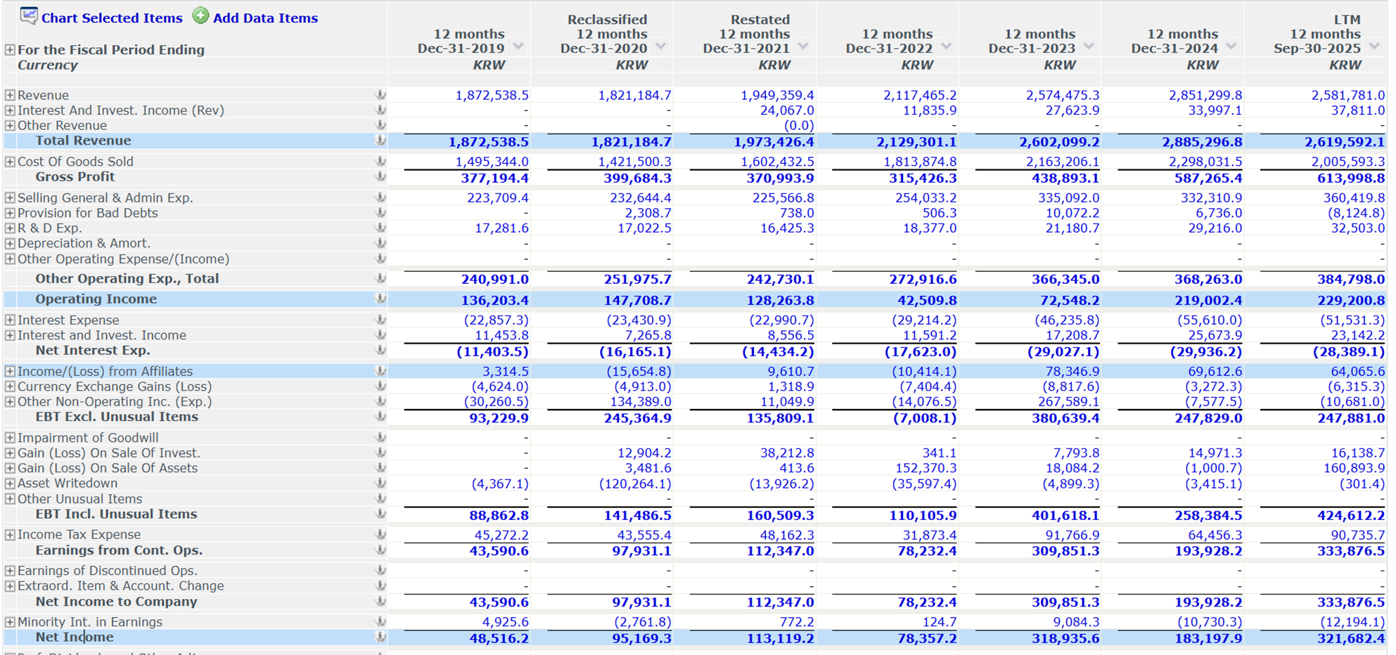Open Add Data Items link
1396x655 pixels.
(265, 18)
